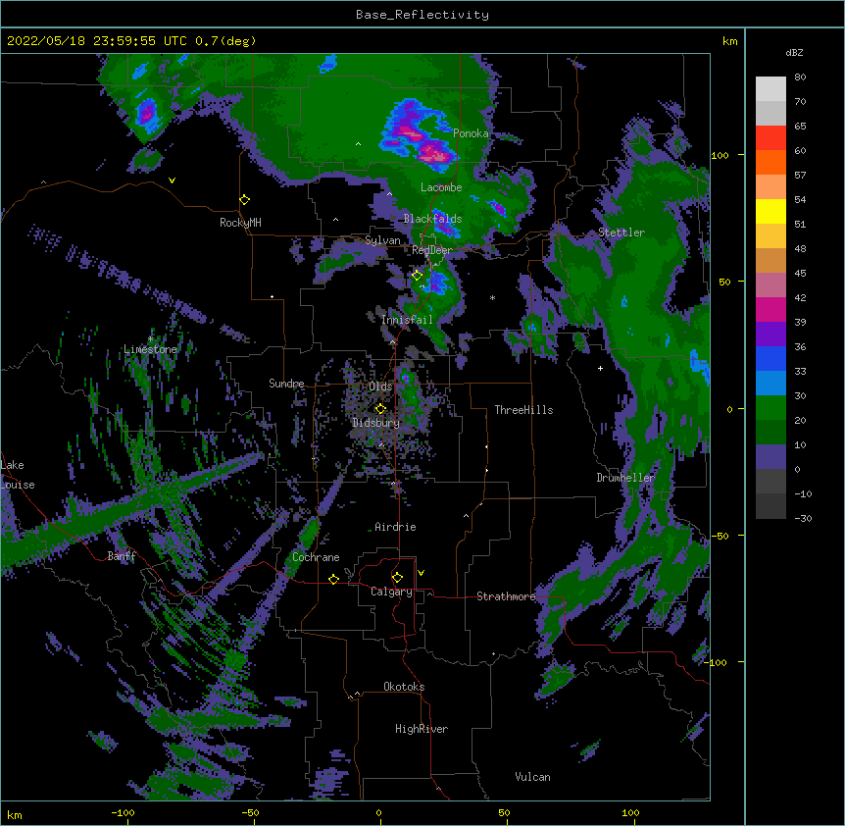The height and width of the screenshot is (826, 845).
Task: Click the km unit label at bottom-left
Action: click(15, 815)
